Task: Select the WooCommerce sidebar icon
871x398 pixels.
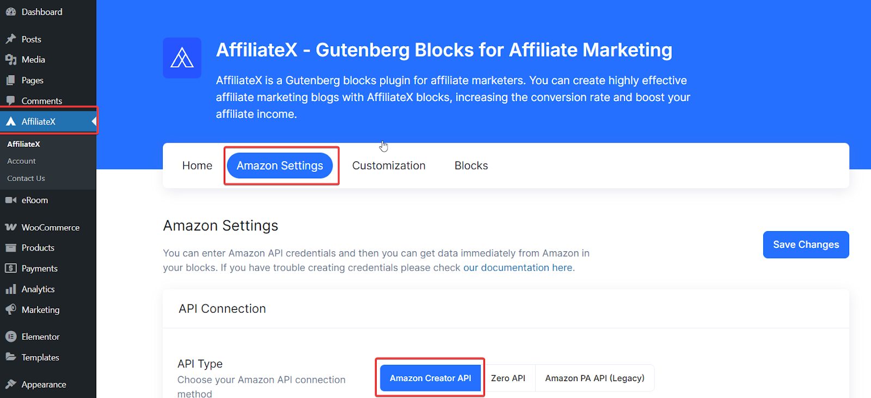Action: tap(11, 227)
